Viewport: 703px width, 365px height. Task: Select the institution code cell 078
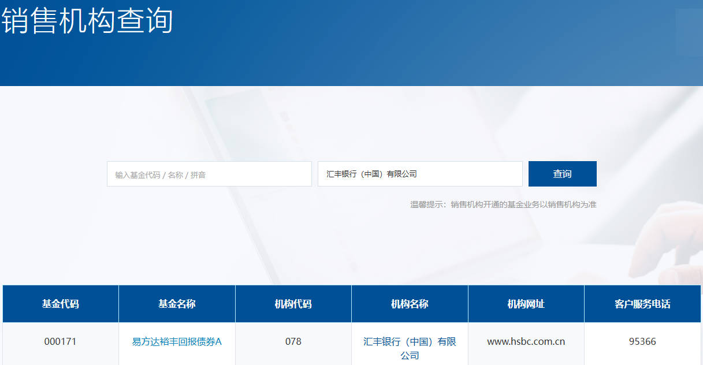[293, 344]
